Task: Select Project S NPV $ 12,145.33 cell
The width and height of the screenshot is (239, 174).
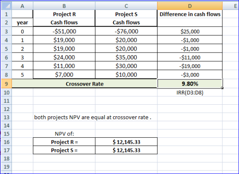Action: click(x=126, y=150)
